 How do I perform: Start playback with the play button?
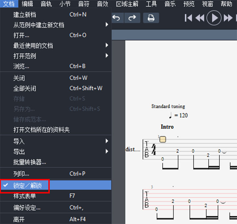pos(214,18)
